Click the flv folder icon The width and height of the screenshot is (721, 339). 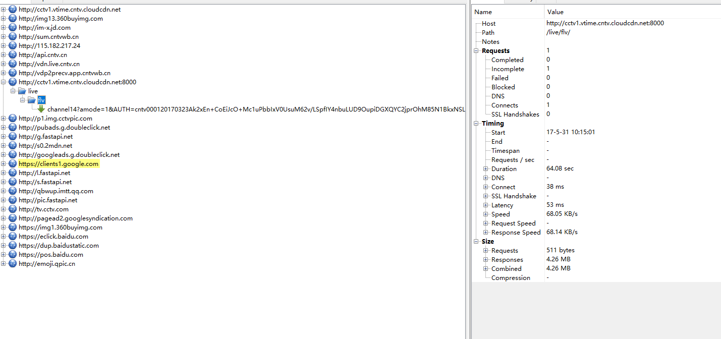tap(32, 100)
